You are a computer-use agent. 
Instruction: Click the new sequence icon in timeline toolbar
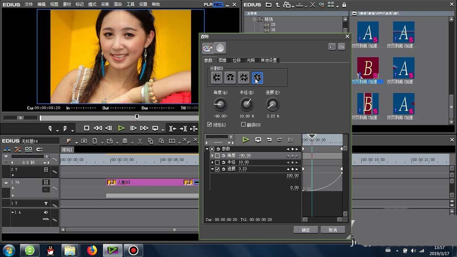pos(95,141)
